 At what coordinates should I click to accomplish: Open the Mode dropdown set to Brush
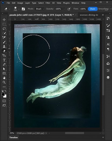40,9
